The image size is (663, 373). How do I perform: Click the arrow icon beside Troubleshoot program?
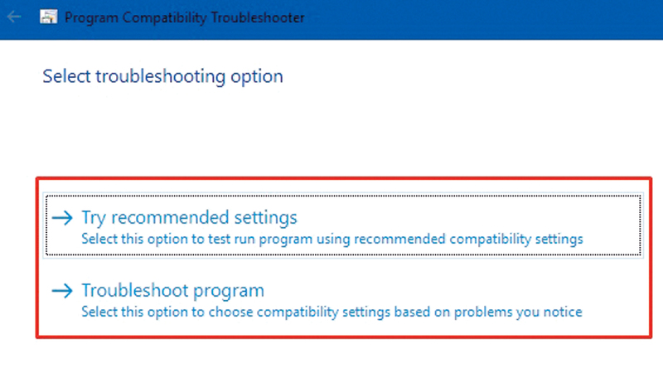click(x=62, y=291)
